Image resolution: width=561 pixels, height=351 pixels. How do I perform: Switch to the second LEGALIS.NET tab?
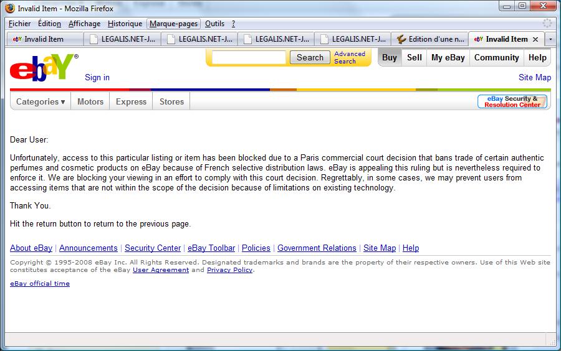(199, 39)
